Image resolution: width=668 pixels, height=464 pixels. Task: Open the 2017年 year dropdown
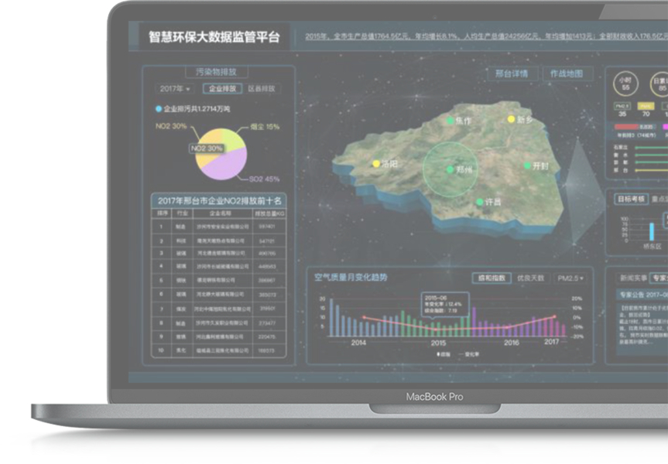pos(175,89)
